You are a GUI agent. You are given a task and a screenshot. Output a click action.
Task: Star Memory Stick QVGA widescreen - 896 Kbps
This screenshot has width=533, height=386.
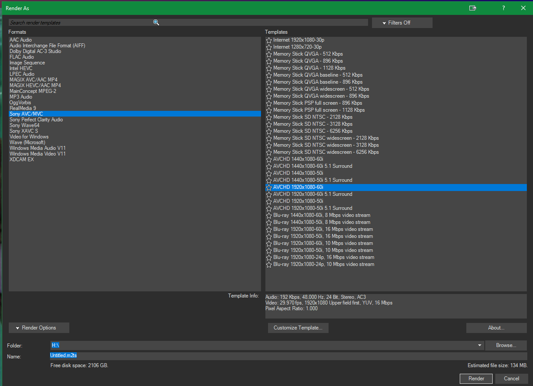269,96
